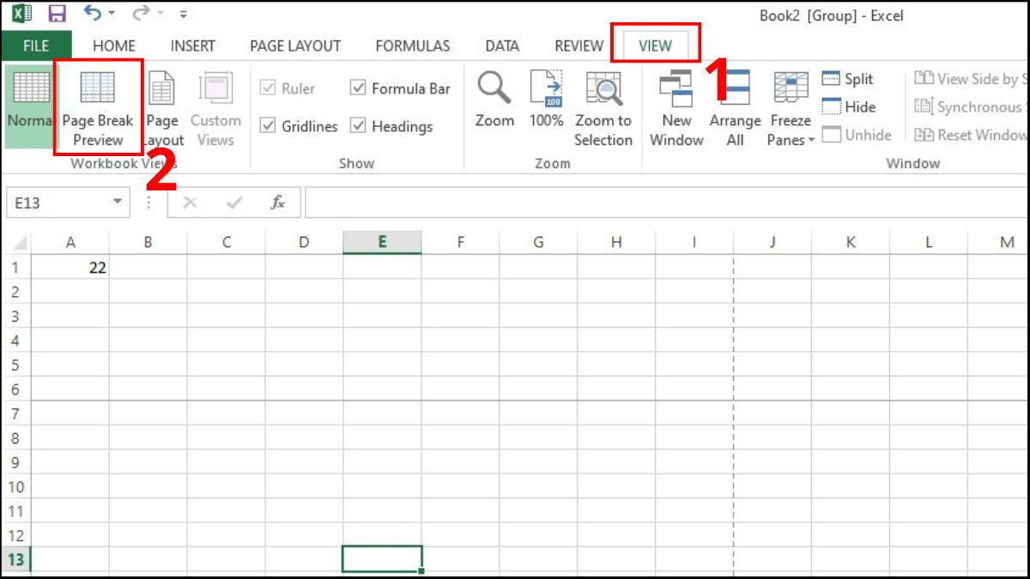Switch to Page Layout view

(162, 106)
